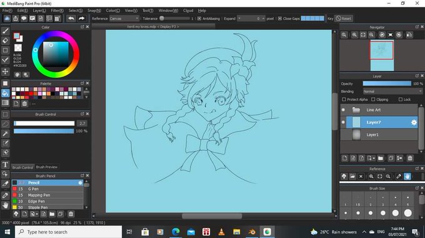Adjust the Tolerance slider
This screenshot has width=425, height=238.
(x=174, y=18)
